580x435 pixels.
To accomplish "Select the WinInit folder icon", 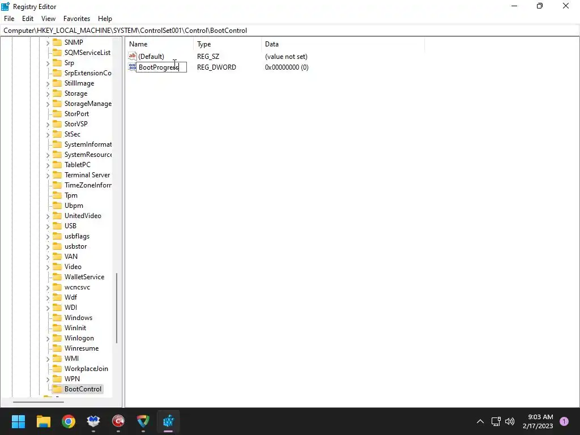I will pos(57,328).
